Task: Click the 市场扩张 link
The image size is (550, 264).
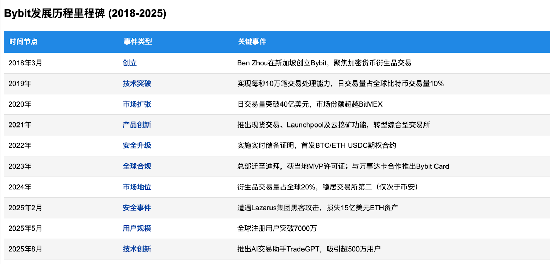Action: [x=137, y=104]
